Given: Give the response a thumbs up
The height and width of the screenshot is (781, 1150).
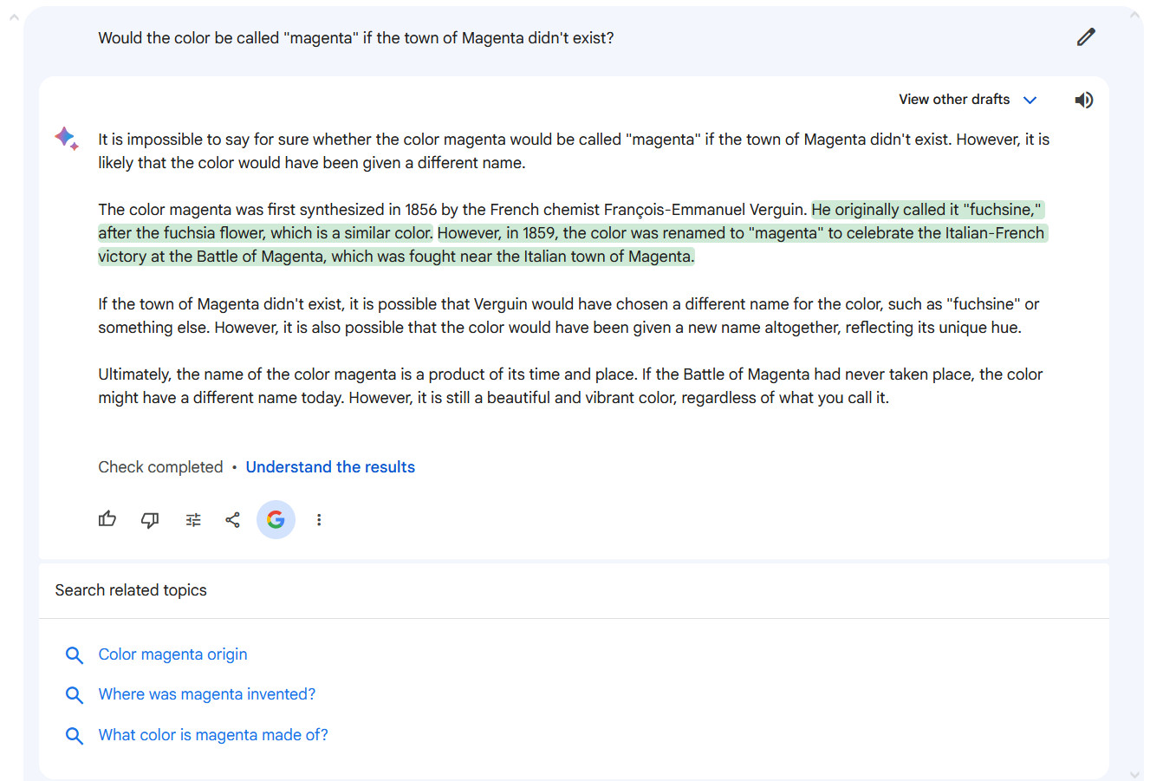Looking at the screenshot, I should (x=107, y=519).
